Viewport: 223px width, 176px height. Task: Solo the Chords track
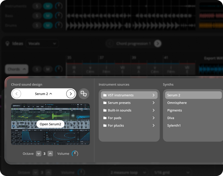(x=37, y=69)
